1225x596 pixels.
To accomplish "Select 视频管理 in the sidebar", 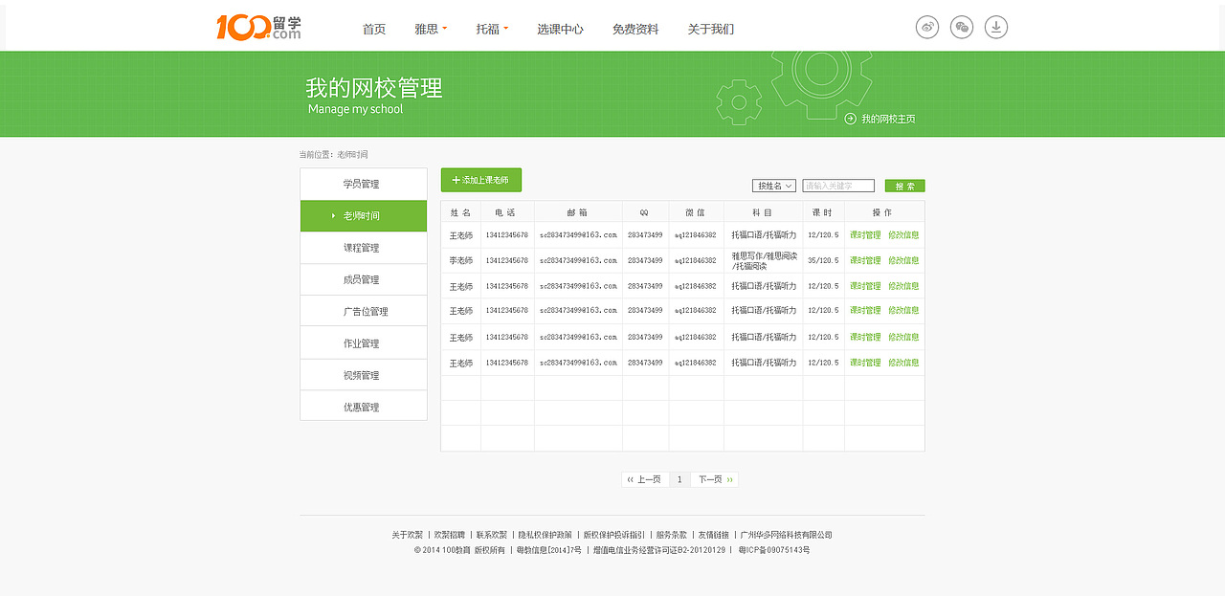I will (x=364, y=375).
